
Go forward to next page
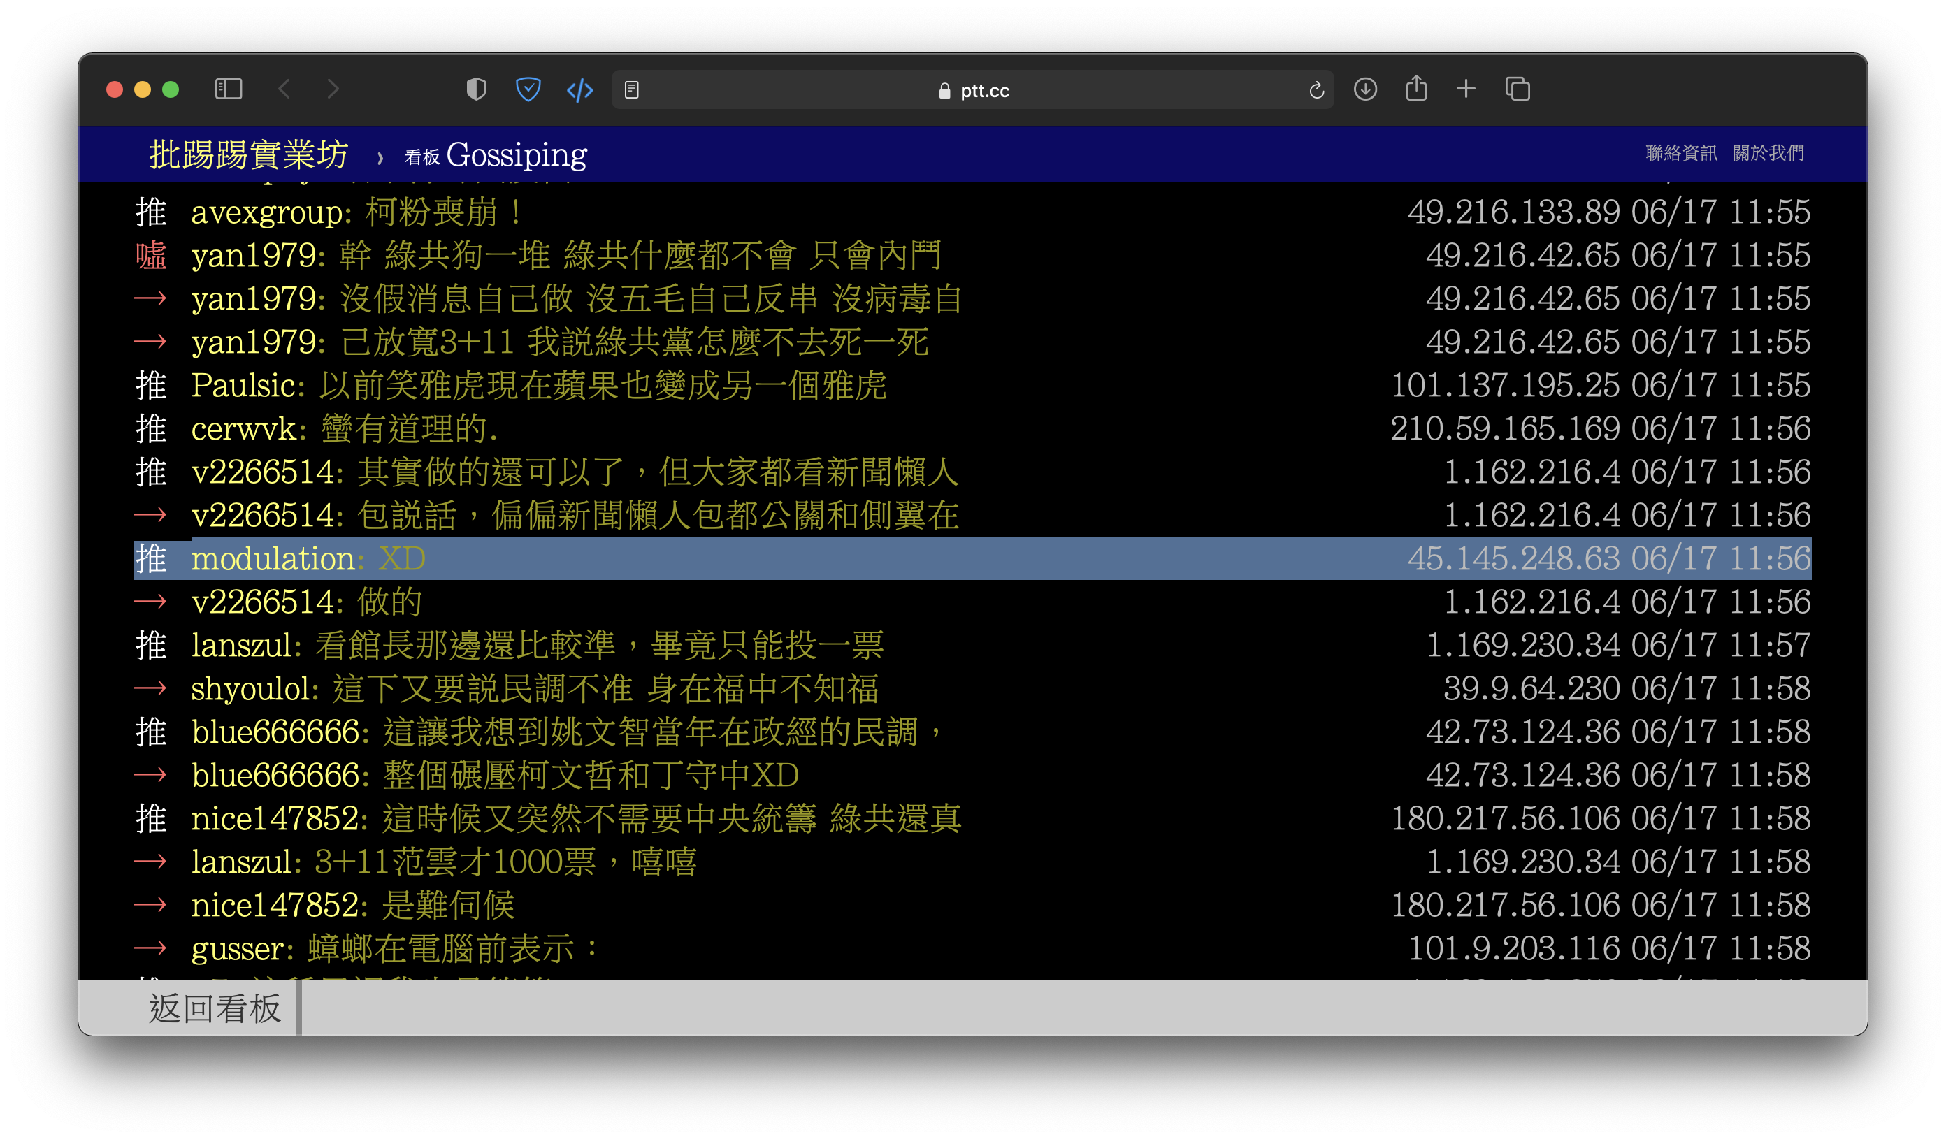333,89
